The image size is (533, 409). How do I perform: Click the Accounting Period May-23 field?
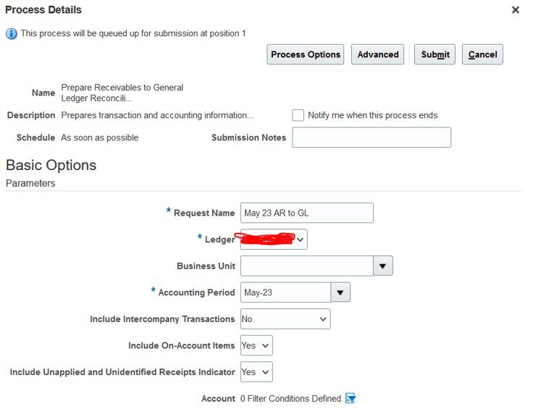tap(285, 292)
